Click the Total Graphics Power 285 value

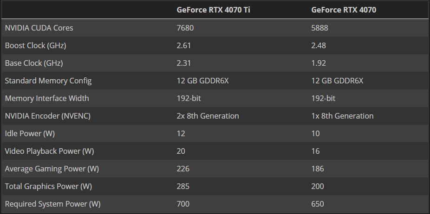click(x=183, y=186)
